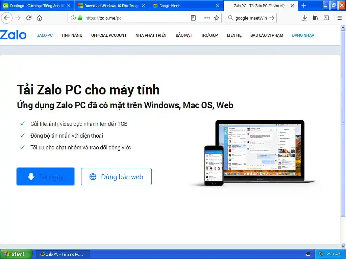Image resolution: width=346 pixels, height=259 pixels.
Task: Open the browser home page
Action: tap(40, 18)
